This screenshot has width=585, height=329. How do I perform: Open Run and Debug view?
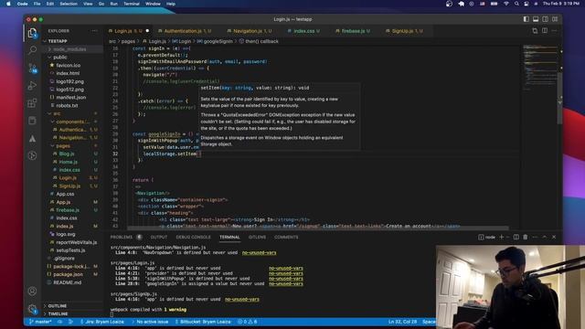(x=33, y=85)
